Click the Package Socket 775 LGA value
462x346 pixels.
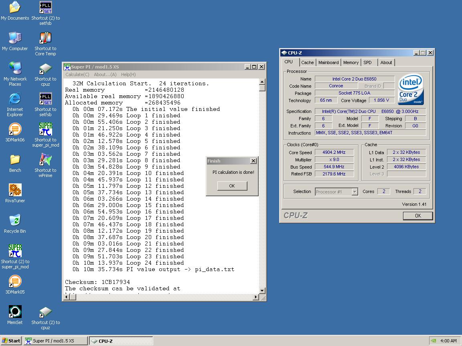click(x=355, y=93)
